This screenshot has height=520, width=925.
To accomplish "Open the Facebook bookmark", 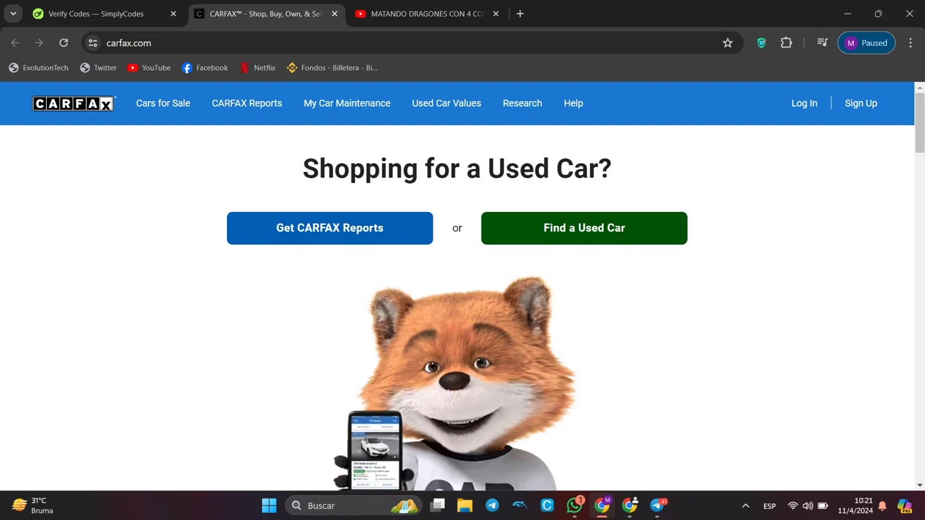I will click(205, 68).
